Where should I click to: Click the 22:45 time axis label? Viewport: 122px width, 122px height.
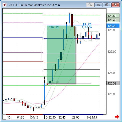[62, 117]
